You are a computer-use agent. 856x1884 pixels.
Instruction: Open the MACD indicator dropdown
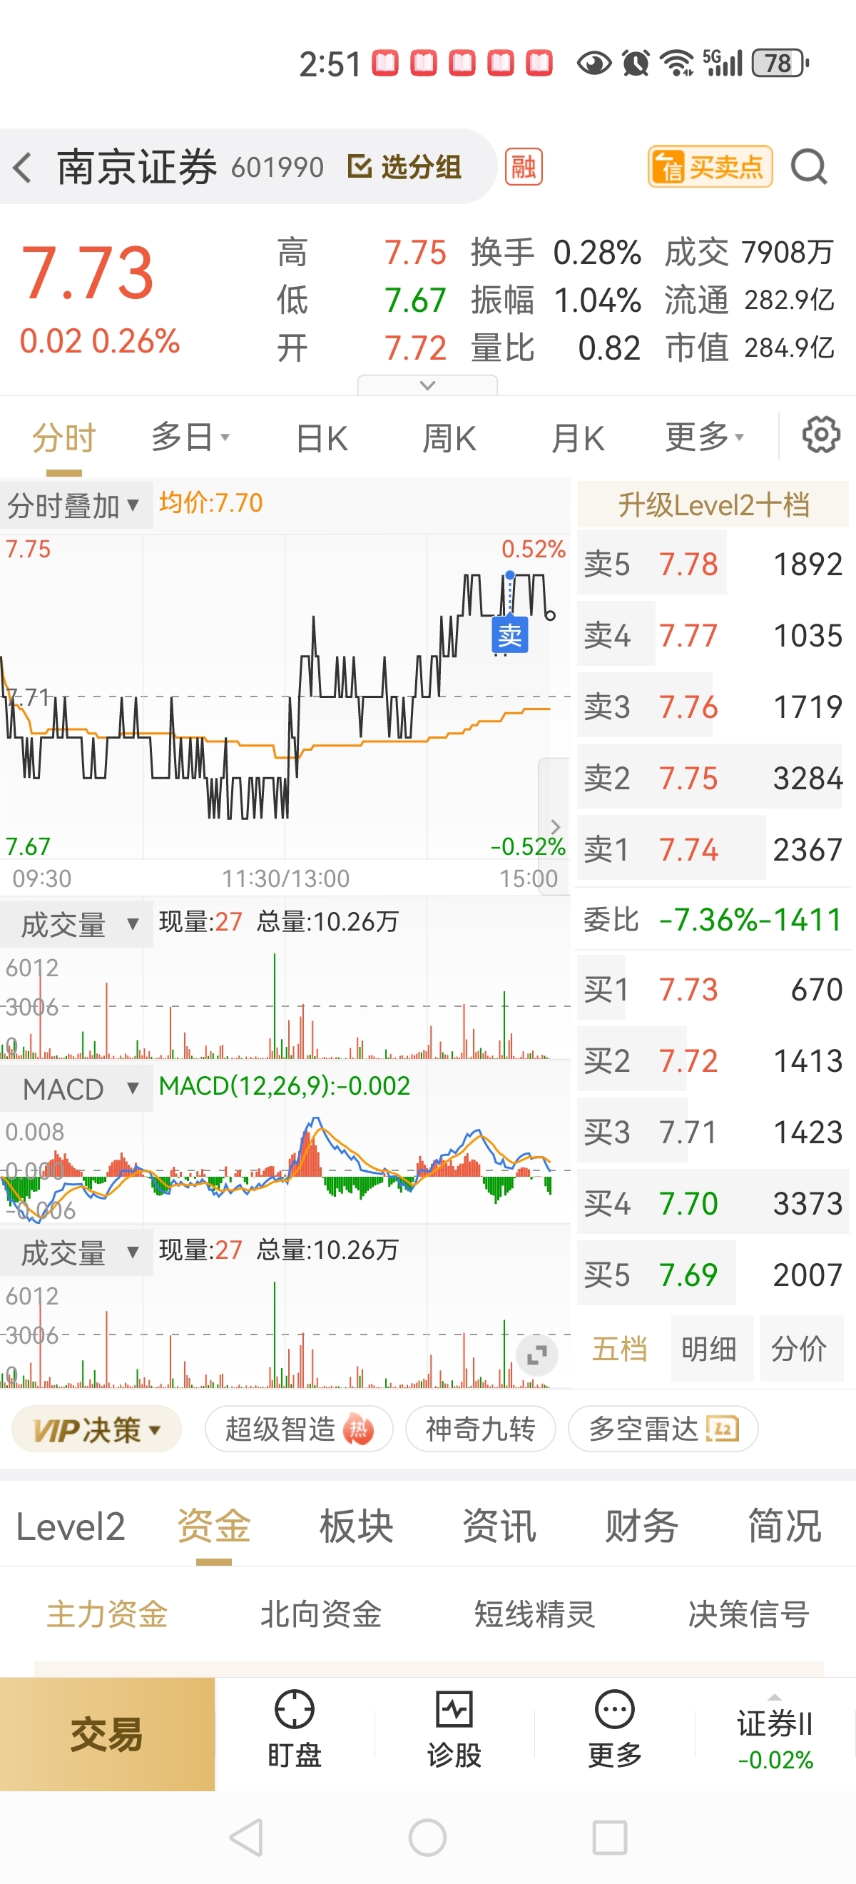tap(76, 1089)
